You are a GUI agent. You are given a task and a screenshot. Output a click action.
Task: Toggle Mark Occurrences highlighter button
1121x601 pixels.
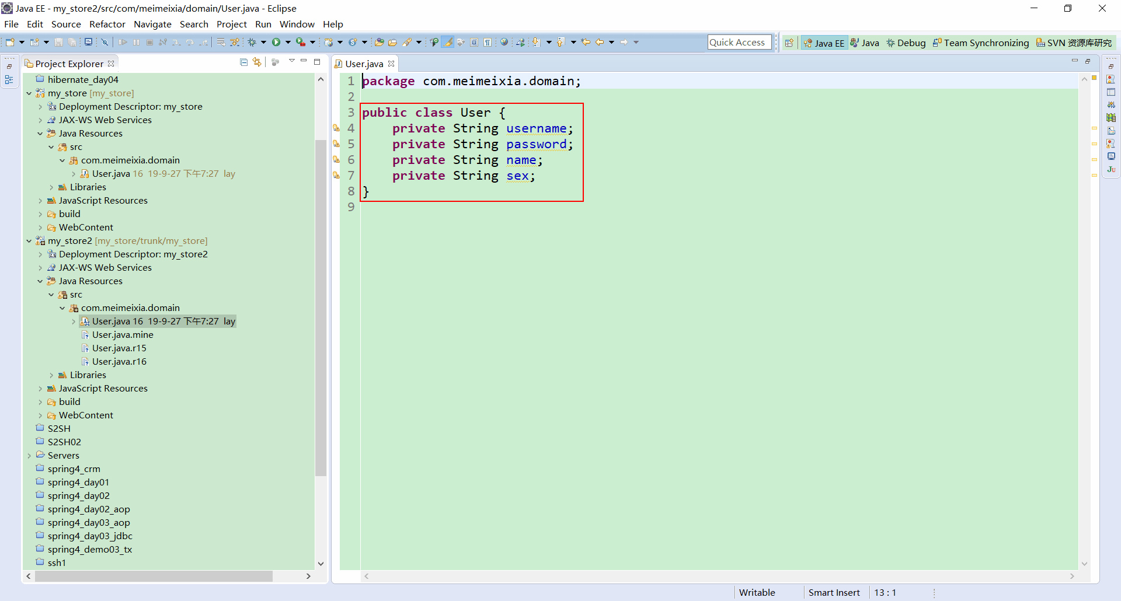point(448,42)
